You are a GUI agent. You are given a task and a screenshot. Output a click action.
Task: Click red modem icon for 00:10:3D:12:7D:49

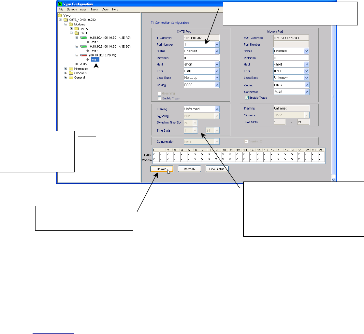(x=83, y=55)
